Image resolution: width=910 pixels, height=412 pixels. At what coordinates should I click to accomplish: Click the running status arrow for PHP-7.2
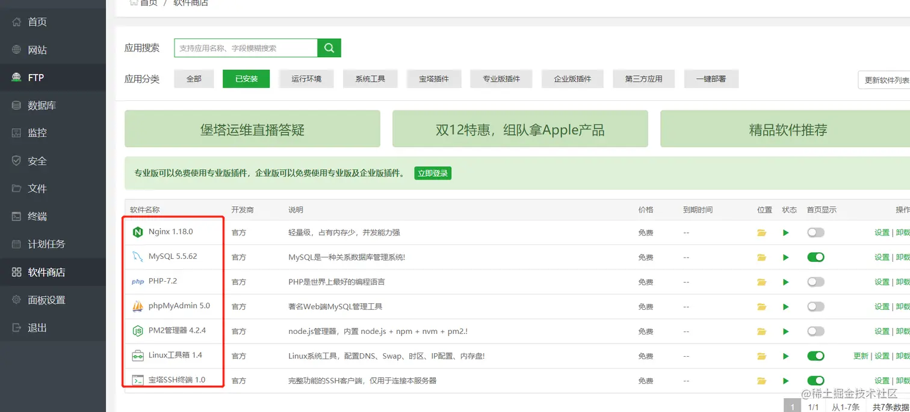[786, 282]
